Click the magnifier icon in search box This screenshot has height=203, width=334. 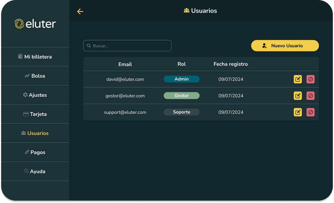(x=89, y=46)
